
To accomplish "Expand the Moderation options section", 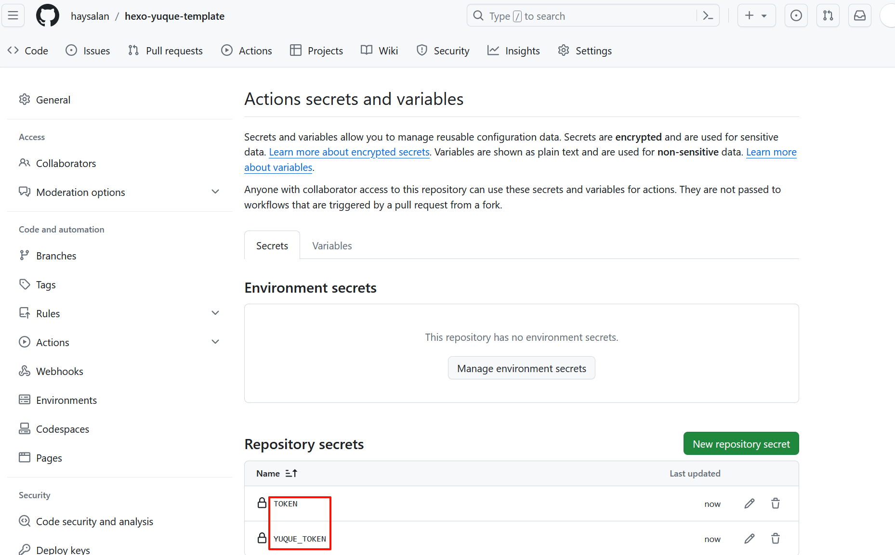I will 215,192.
